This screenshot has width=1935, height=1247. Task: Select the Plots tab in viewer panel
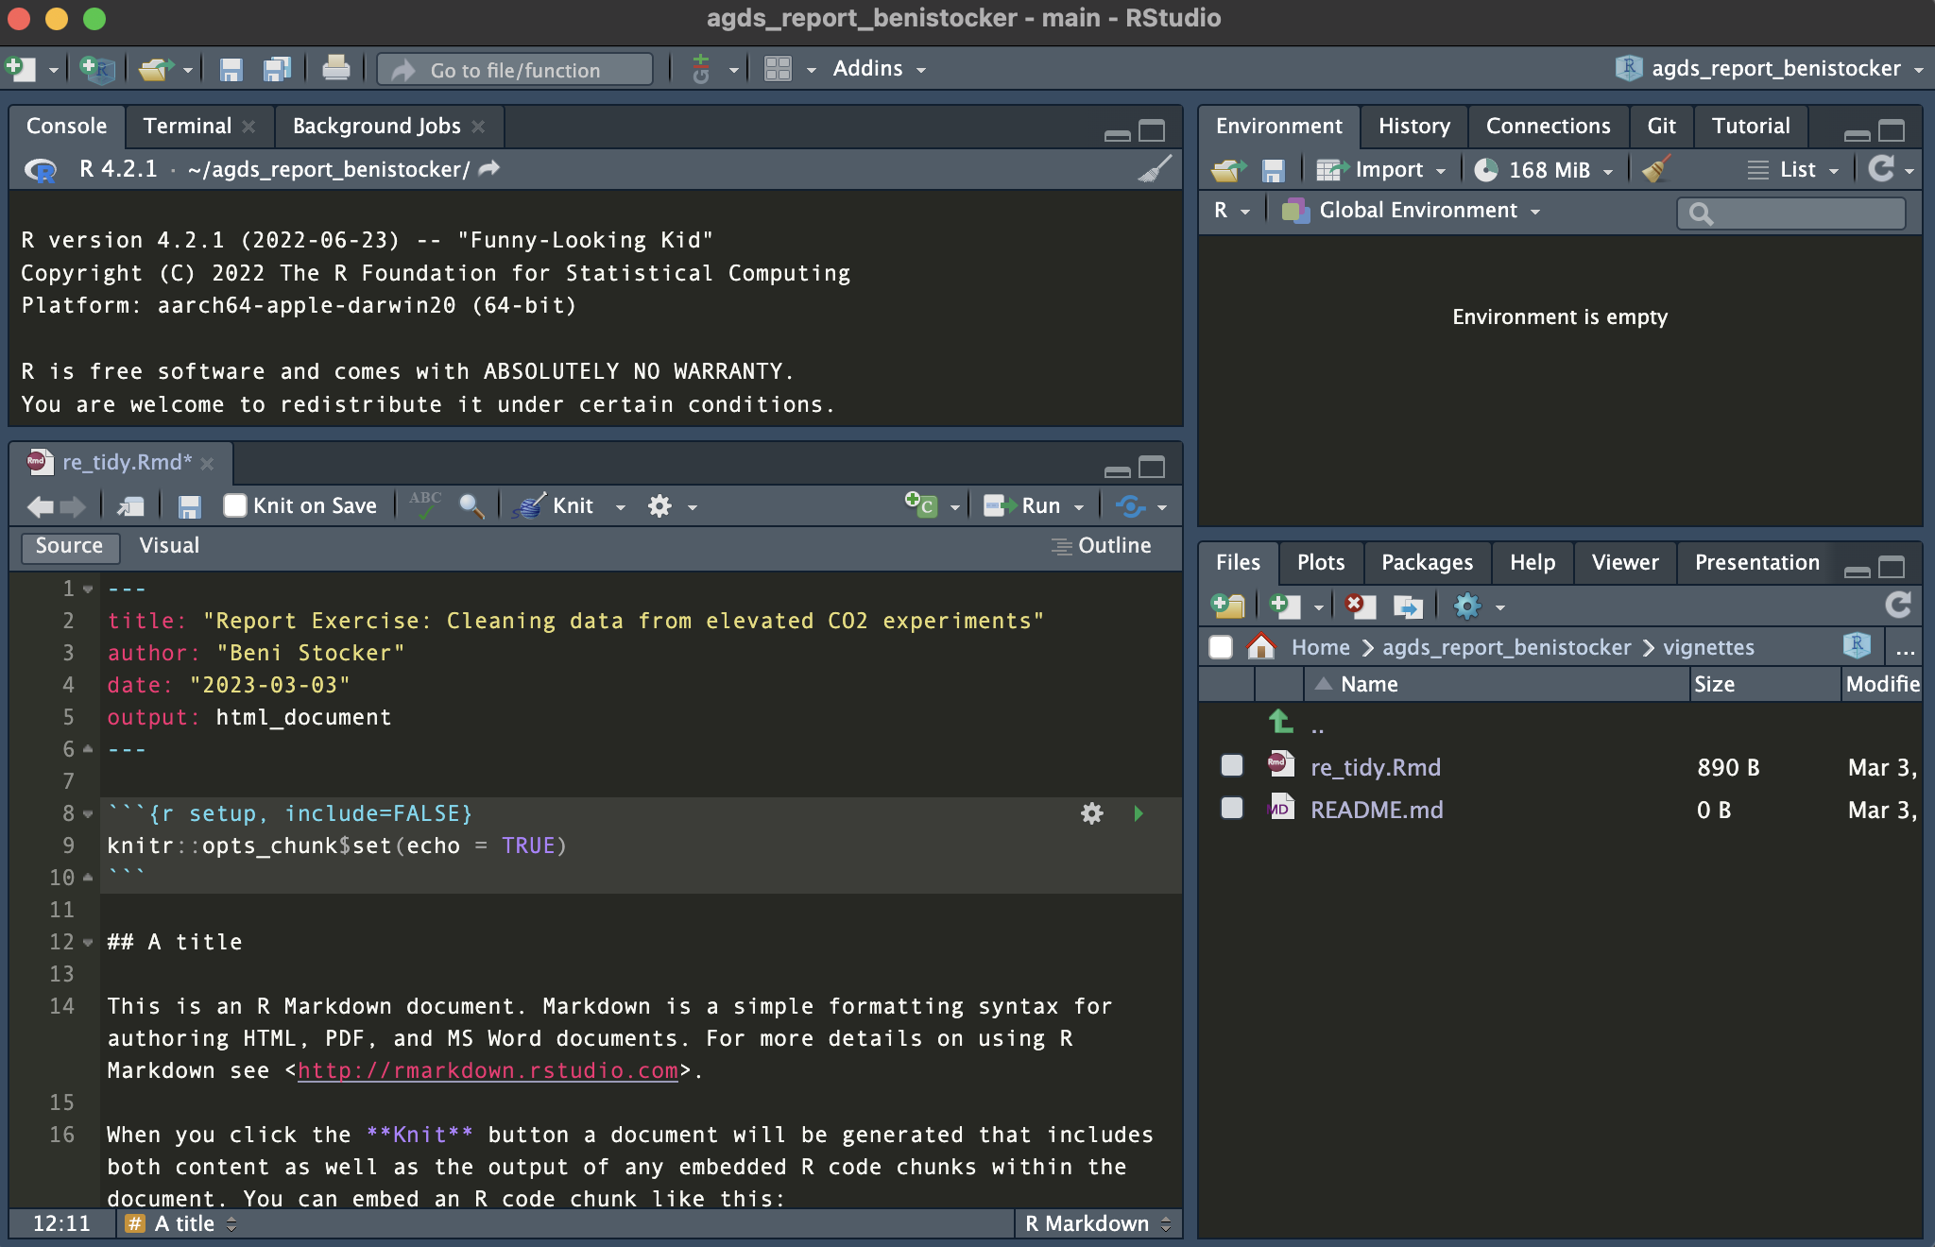[1319, 561]
